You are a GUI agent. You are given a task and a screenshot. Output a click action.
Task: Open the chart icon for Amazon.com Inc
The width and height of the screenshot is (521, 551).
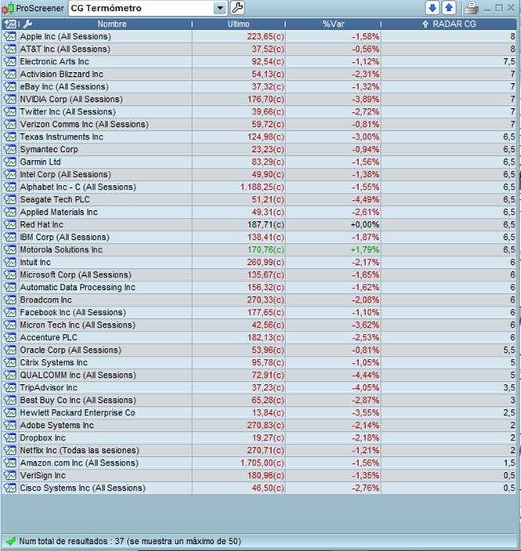10,462
